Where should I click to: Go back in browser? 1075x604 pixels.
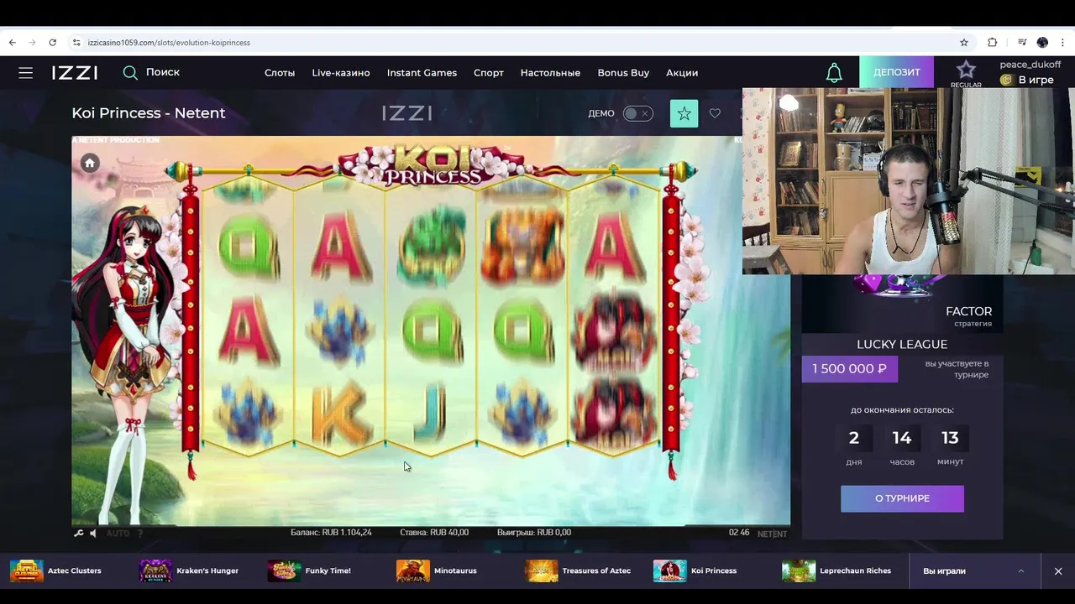click(12, 42)
